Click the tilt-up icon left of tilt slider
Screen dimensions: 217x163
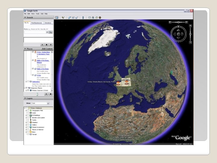point(170,22)
